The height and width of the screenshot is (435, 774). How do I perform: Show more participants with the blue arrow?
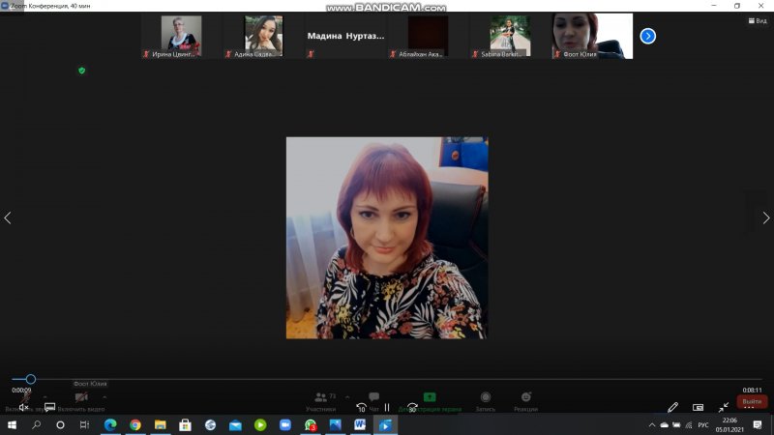click(x=647, y=36)
